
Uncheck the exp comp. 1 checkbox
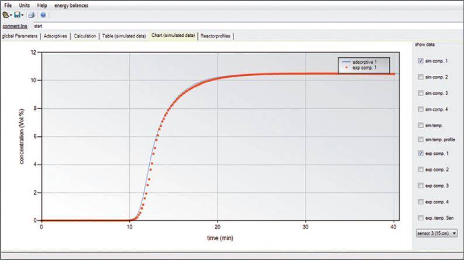coord(422,154)
